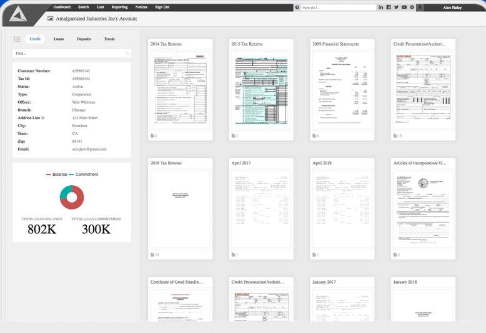Click the user avatar icon beside Alex Haley
486x333 pixels.
[420, 7]
